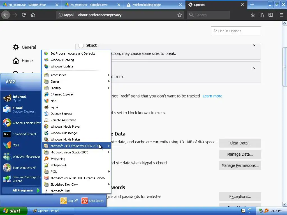Expand the Startup submenu
The width and height of the screenshot is (287, 215).
[77, 88]
